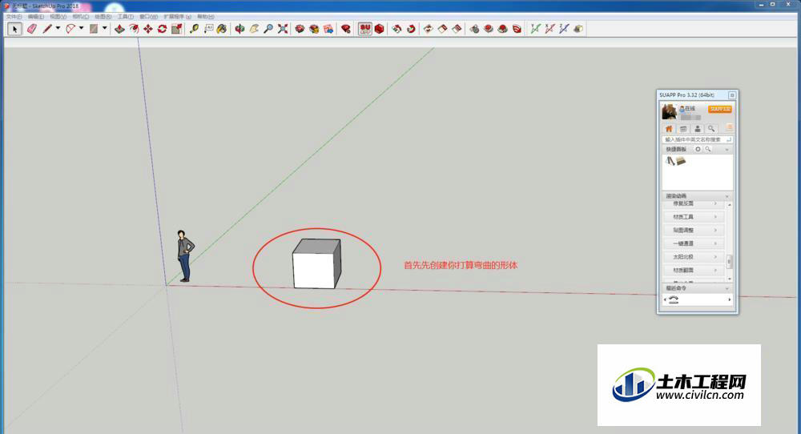Select the arrow Select tool
The image size is (801, 434).
coord(14,29)
